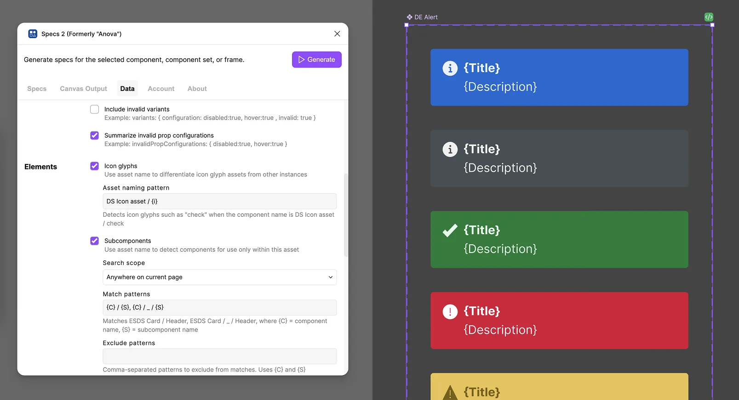739x400 pixels.
Task: Click {Title} text in the gray alert
Action: 481,149
